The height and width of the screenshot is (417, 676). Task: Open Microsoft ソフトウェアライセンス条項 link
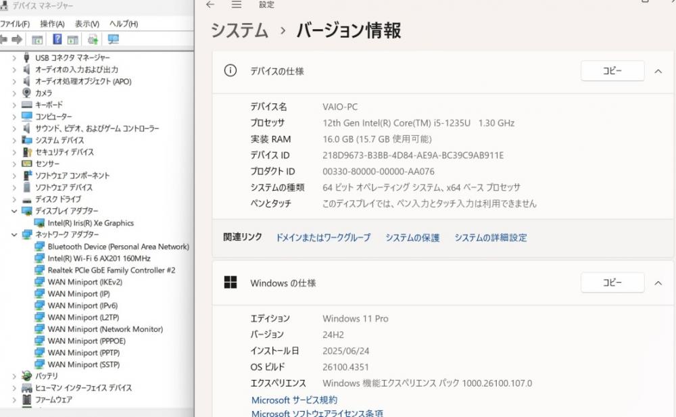click(x=317, y=413)
